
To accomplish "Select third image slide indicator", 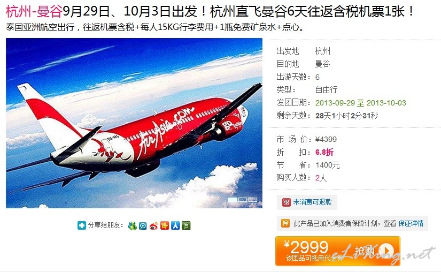I will 252,200.
